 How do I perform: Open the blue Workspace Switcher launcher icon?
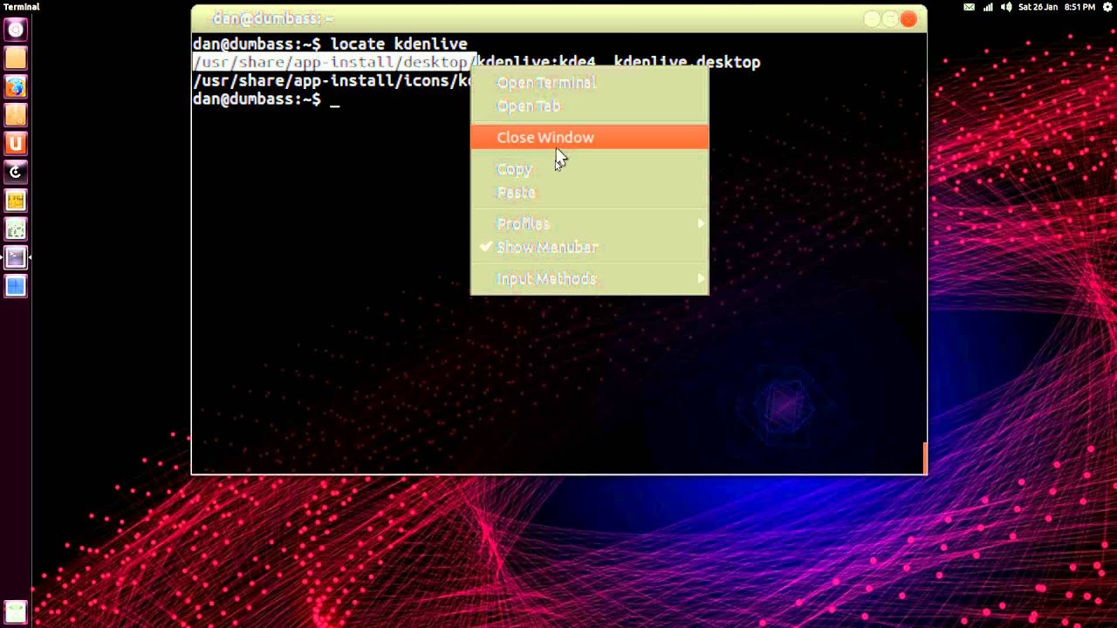tap(16, 286)
